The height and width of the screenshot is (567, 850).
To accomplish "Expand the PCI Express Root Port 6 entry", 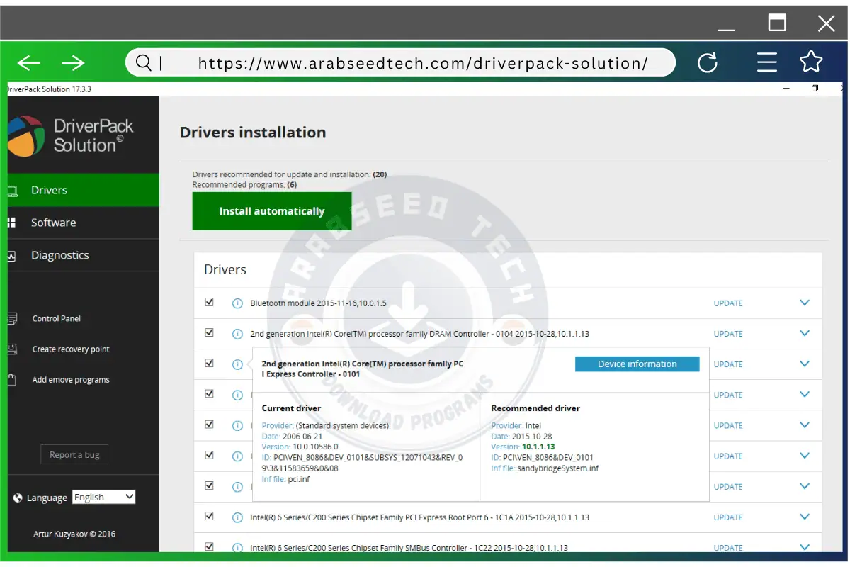I will [804, 517].
